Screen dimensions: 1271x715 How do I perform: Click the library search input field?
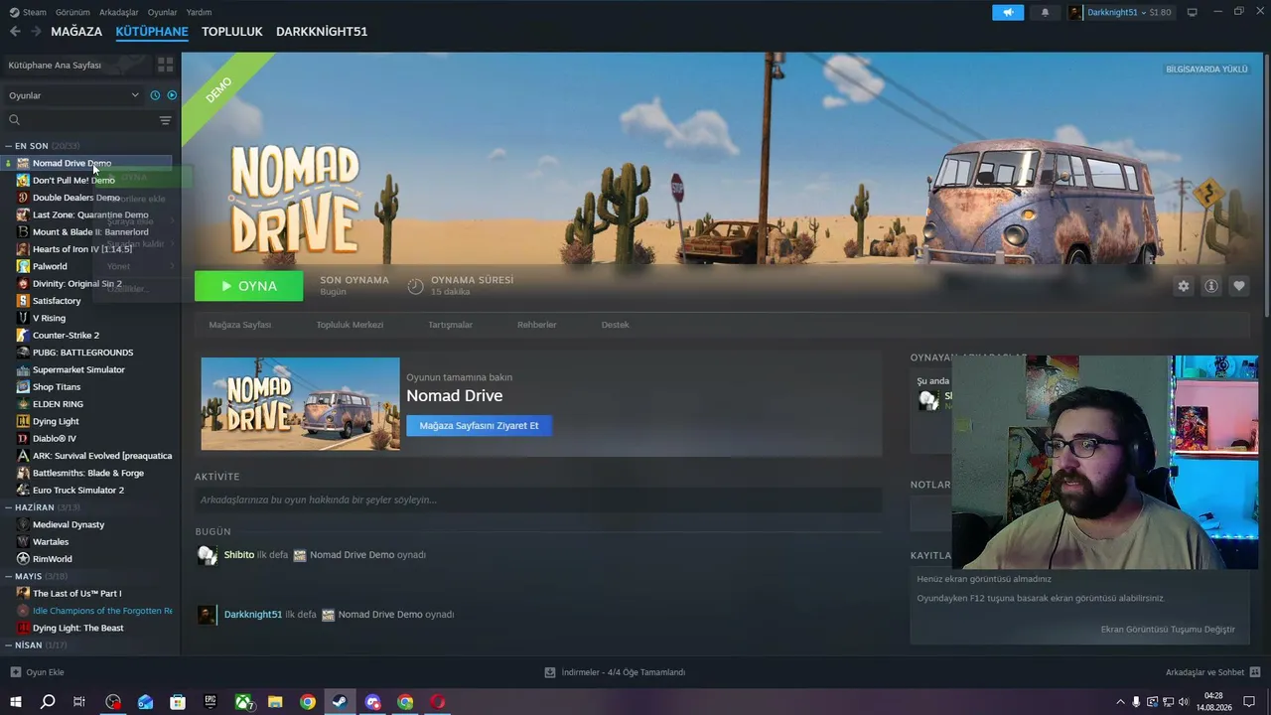(x=87, y=120)
